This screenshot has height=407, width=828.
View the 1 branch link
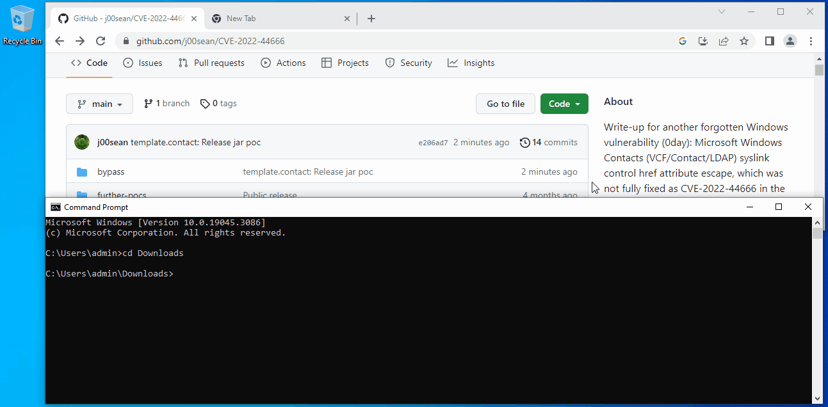166,103
